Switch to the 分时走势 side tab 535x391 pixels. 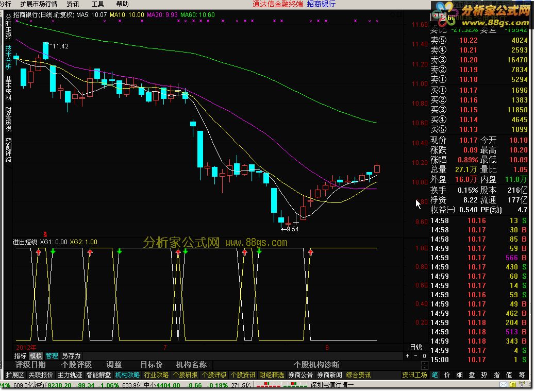(8, 27)
